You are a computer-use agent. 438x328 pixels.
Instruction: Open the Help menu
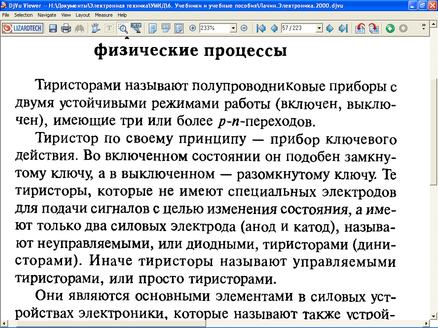click(x=122, y=15)
